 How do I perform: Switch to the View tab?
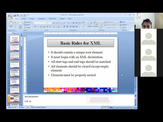(70, 19)
